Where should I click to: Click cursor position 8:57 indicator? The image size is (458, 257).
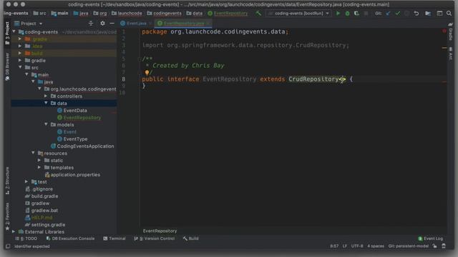(334, 246)
